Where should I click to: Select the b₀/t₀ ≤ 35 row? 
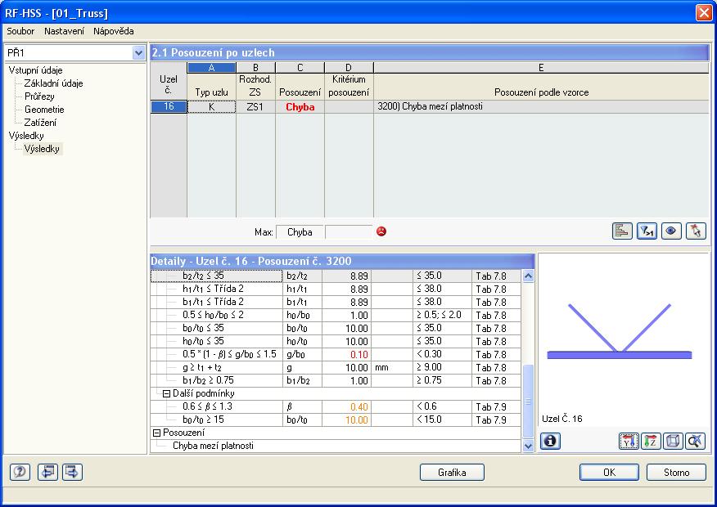336,329
